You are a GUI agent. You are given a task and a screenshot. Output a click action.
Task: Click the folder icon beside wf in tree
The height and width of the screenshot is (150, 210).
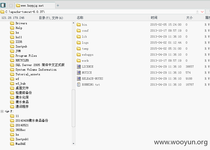pos(12,79)
